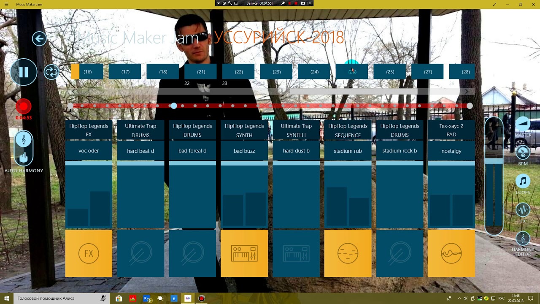Select song part (28)
The width and height of the screenshot is (540, 304).
coord(462,71)
